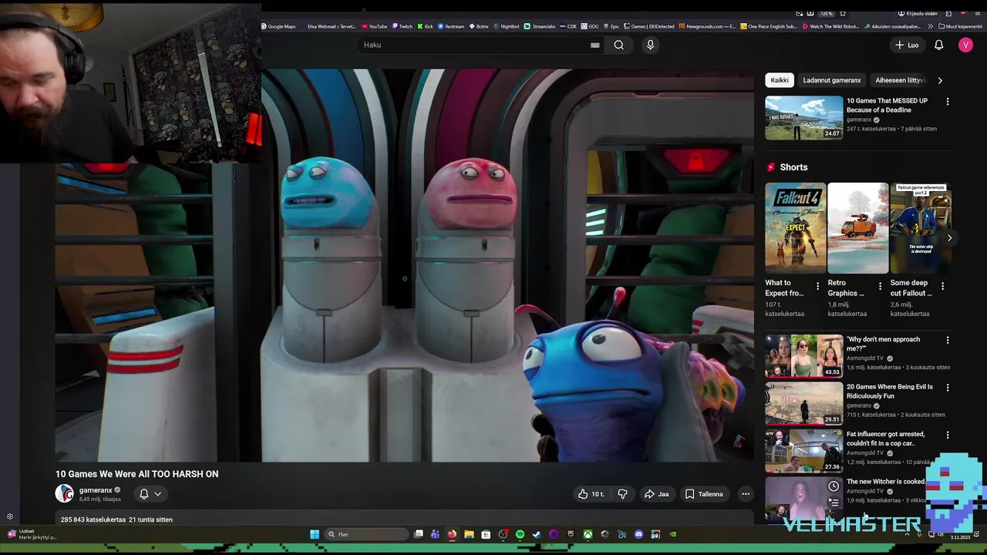The image size is (987, 555).
Task: Open gameranx subscription notification bell dropdown
Action: pos(150,494)
